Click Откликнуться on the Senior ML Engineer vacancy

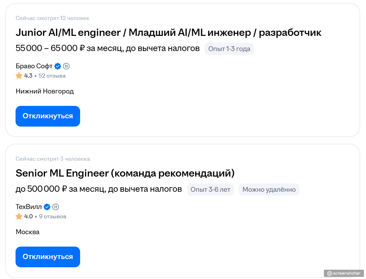[48, 257]
